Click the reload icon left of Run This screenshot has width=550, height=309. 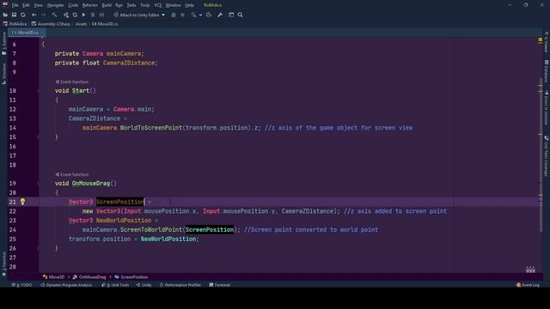[x=75, y=15]
